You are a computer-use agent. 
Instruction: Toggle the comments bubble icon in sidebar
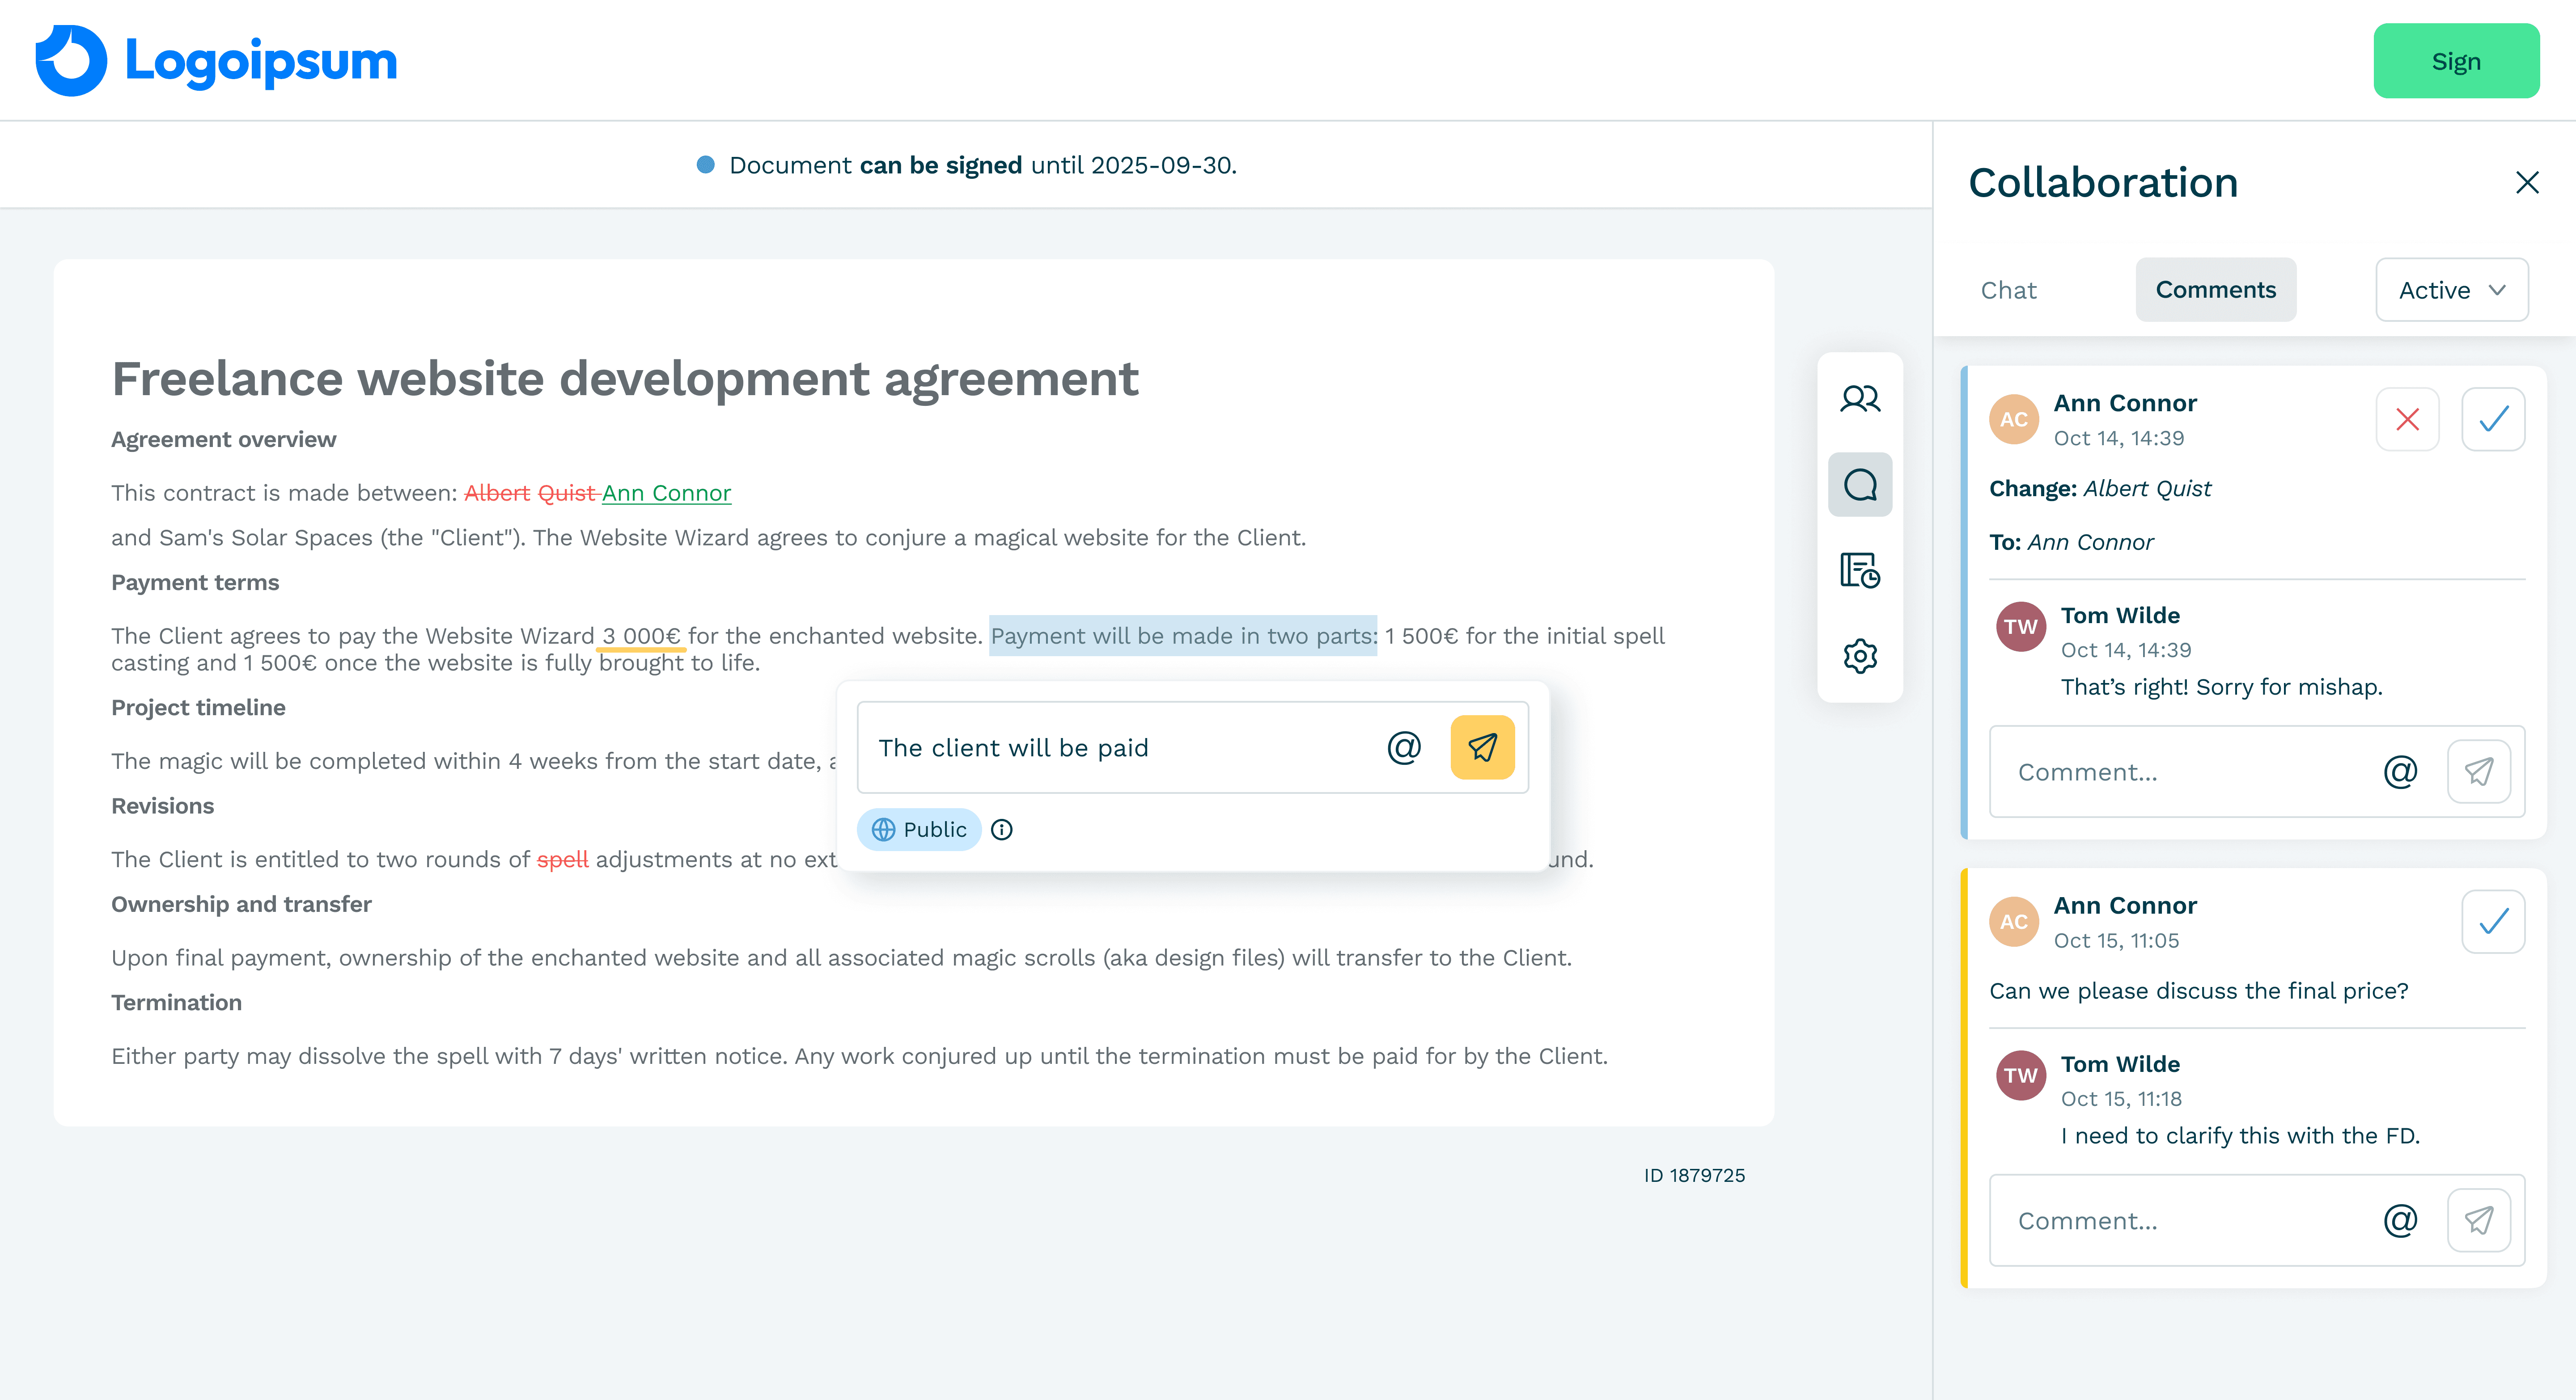coord(1860,485)
